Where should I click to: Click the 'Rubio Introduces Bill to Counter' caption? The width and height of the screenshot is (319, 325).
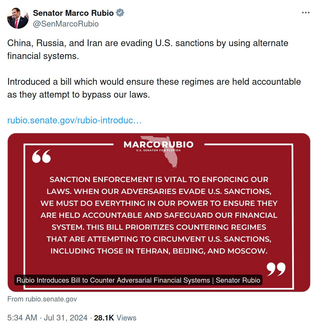[138, 280]
